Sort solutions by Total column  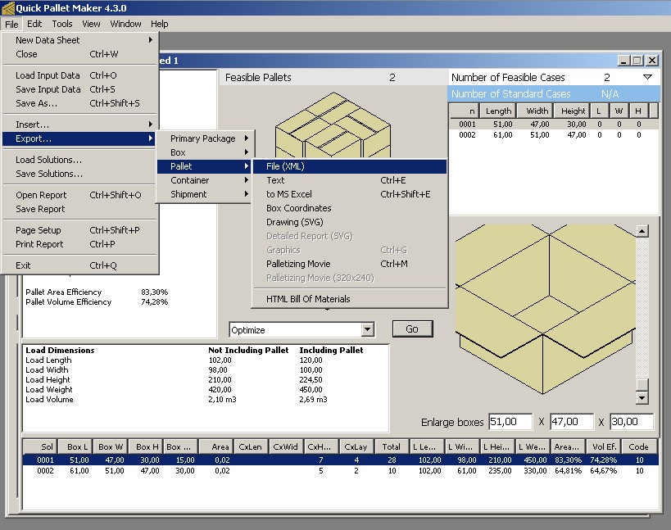point(391,446)
